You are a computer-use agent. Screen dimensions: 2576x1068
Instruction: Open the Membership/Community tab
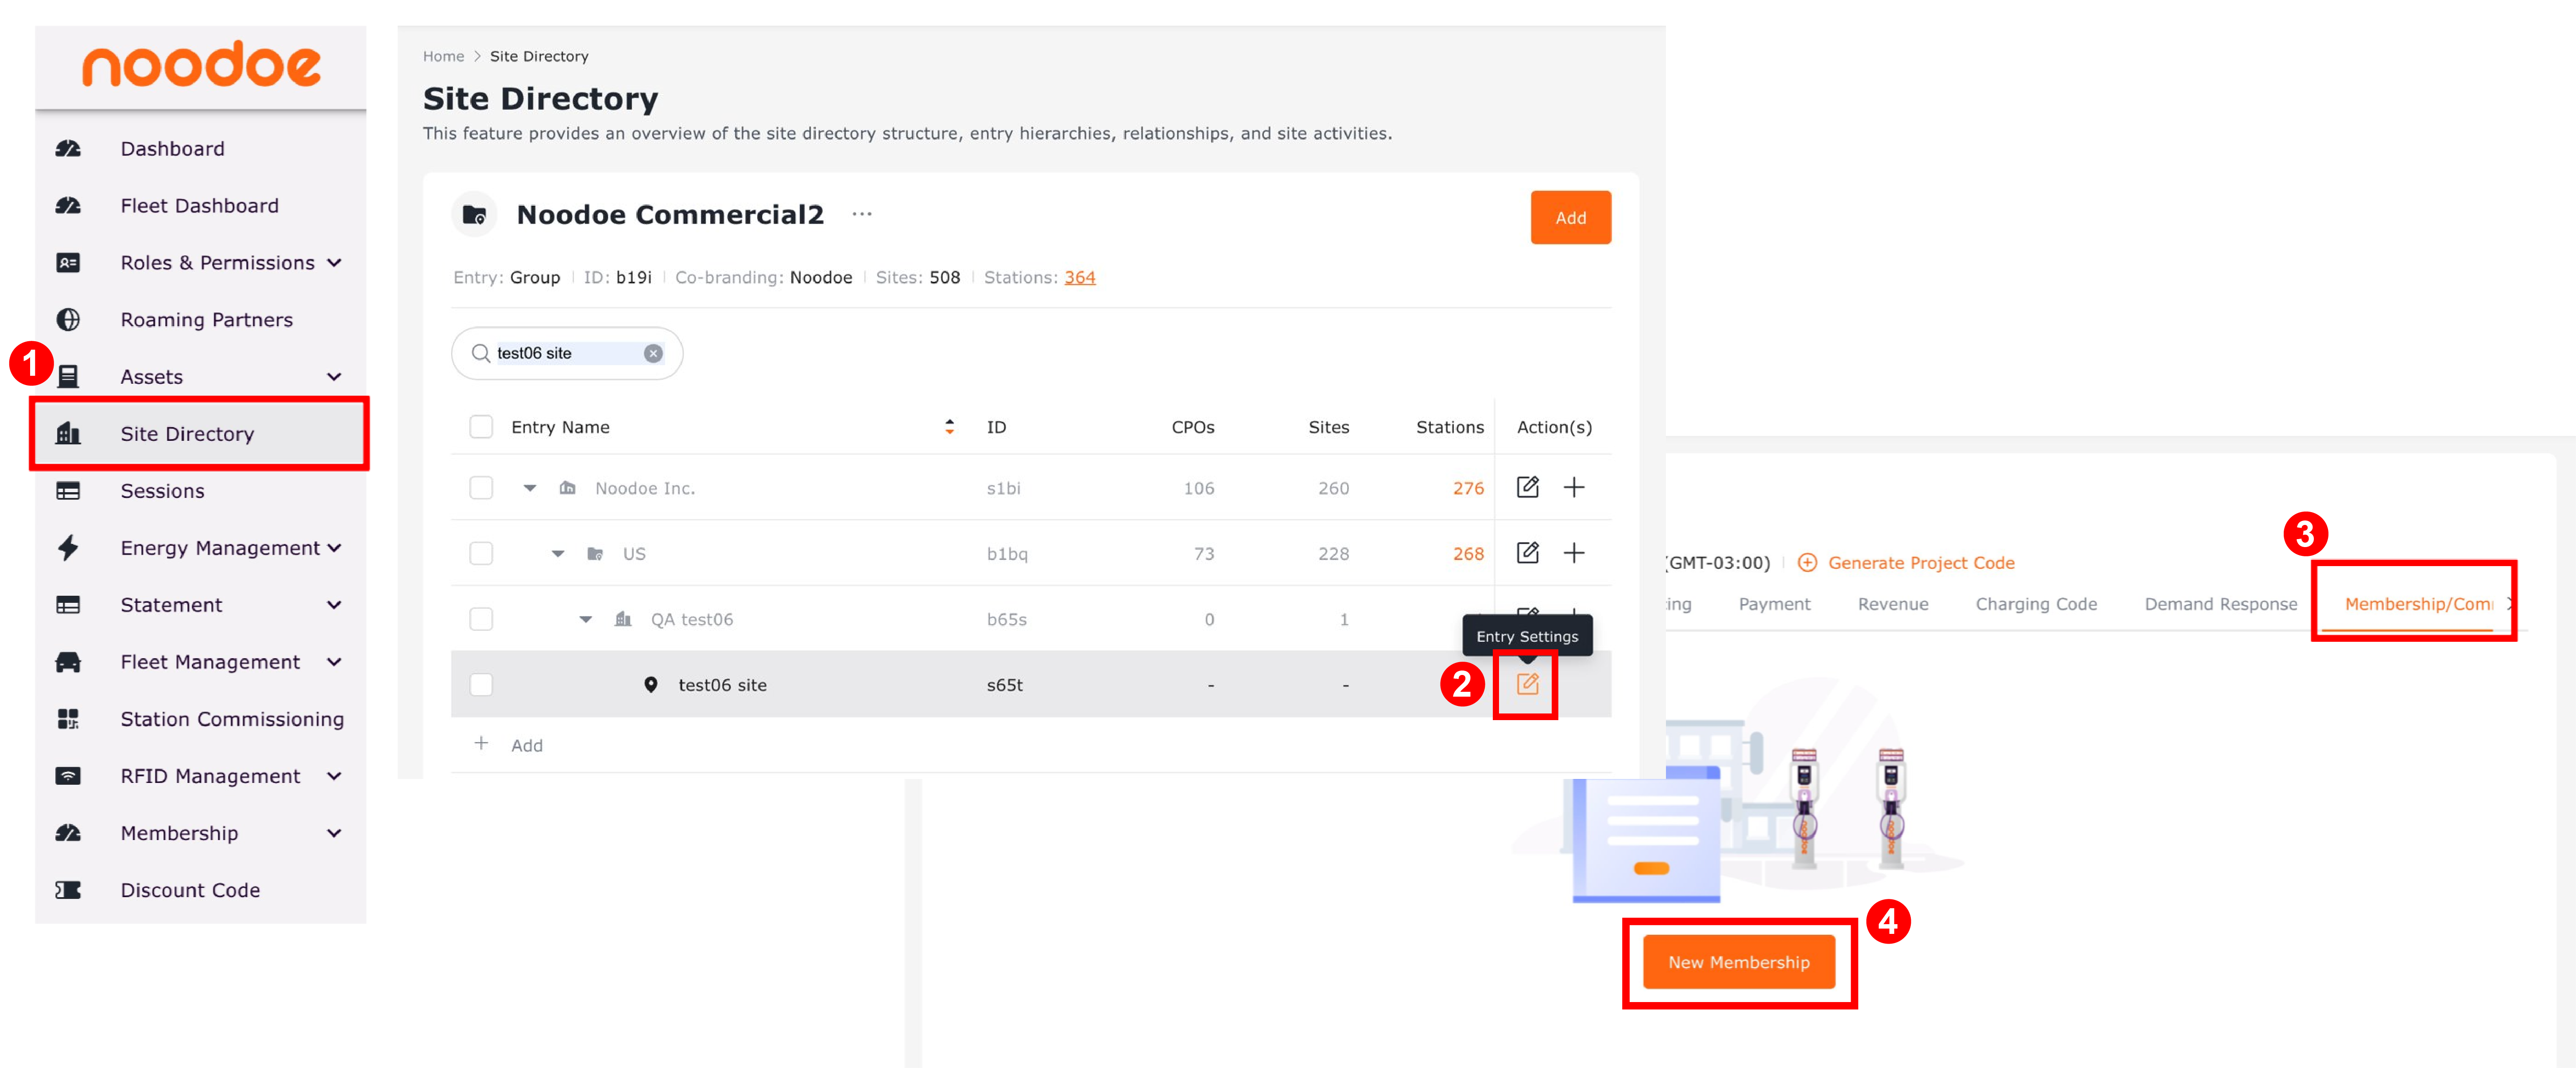[x=2418, y=605]
